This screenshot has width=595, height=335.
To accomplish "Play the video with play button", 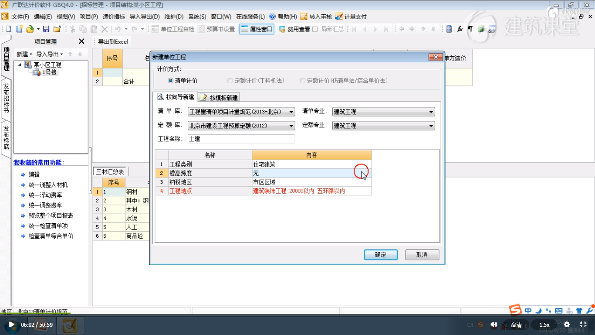I will (x=12, y=325).
